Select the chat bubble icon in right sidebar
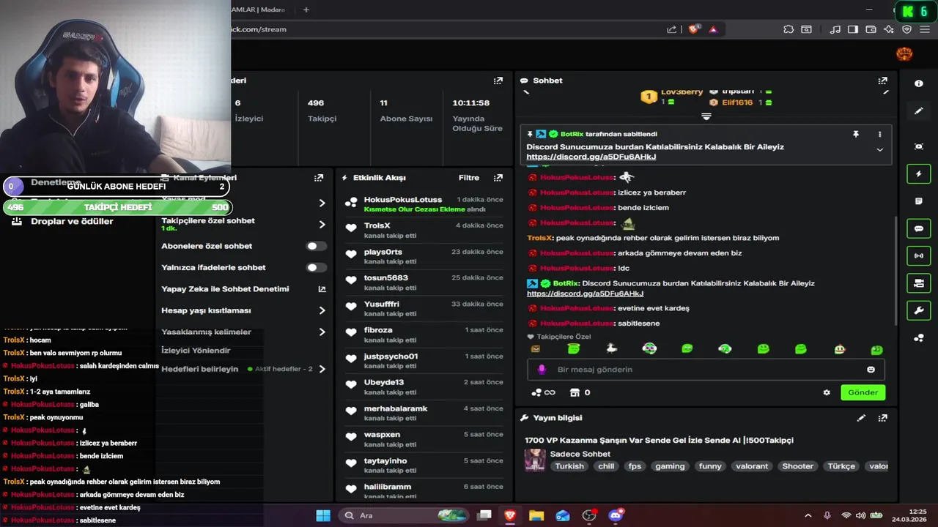 click(919, 228)
